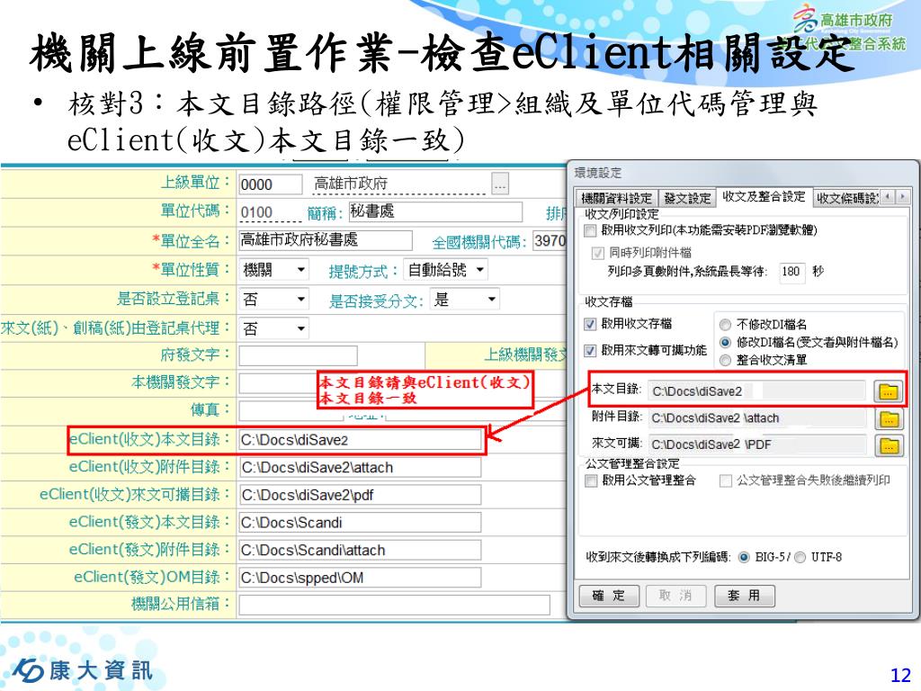Image resolution: width=921 pixels, height=691 pixels.
Task: Click the 全國機關代碼 field
Action: click(x=550, y=240)
